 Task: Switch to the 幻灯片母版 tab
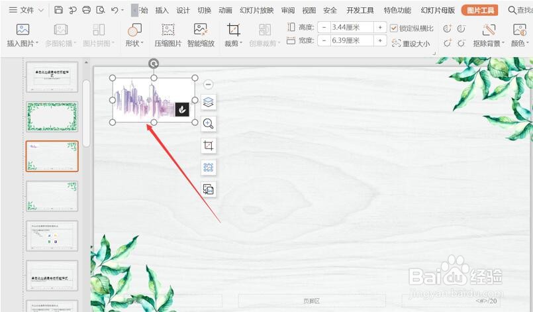[438, 10]
